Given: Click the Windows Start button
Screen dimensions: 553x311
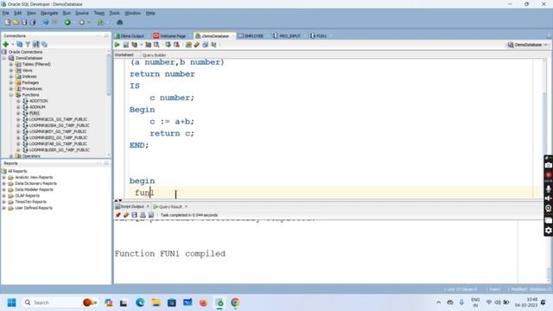Looking at the screenshot, I should click(x=11, y=302).
